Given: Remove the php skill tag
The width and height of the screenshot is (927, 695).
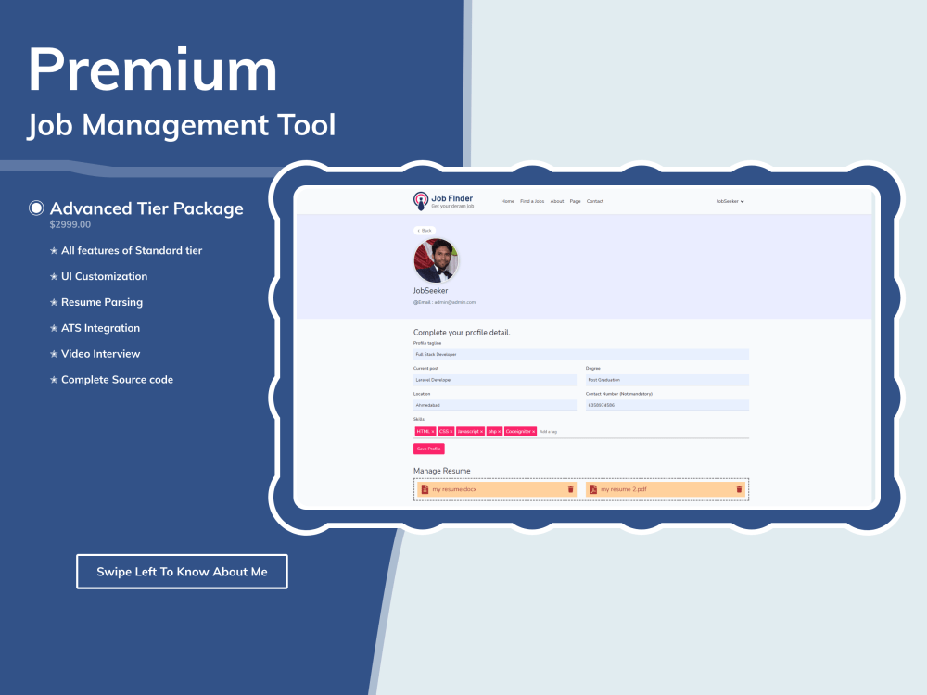Looking at the screenshot, I should [x=499, y=432].
